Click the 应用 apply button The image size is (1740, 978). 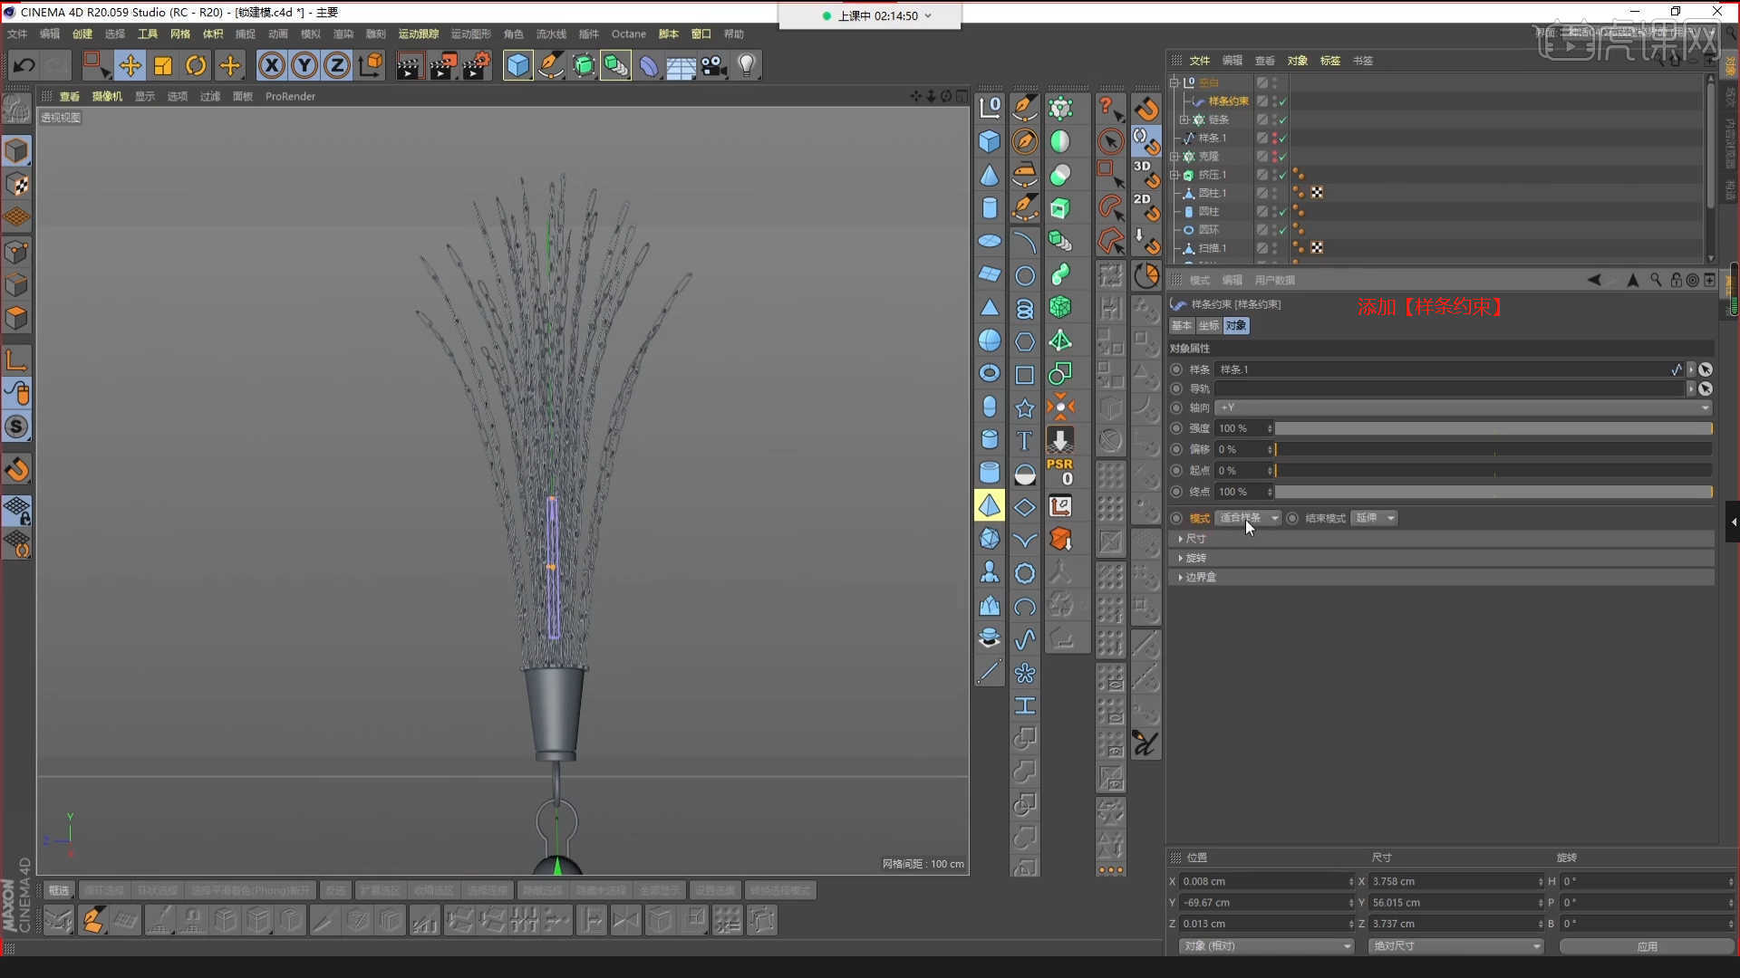click(1647, 945)
